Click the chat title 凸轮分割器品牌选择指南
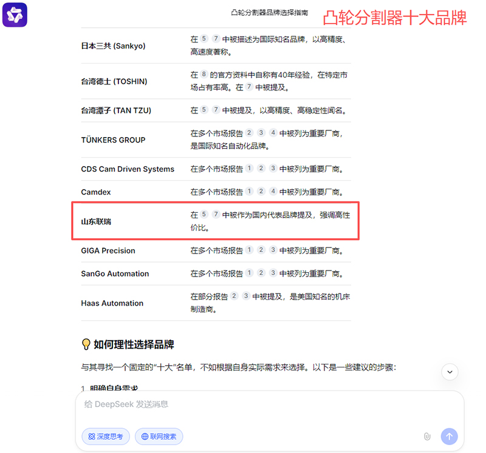 tap(269, 12)
